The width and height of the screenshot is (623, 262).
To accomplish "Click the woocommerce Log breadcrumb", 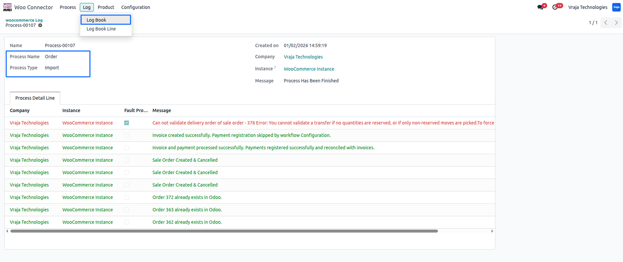I will point(24,20).
